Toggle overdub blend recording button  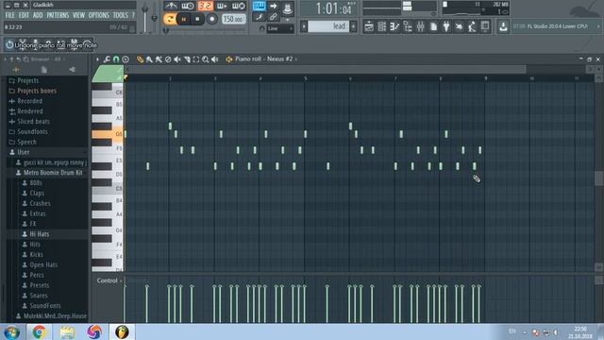222,6
